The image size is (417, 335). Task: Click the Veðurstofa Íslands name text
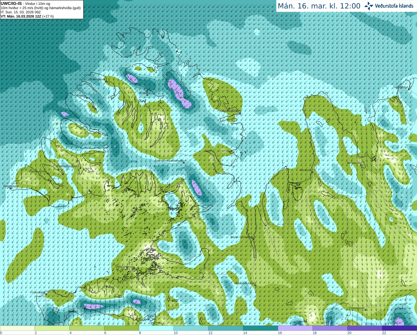(394, 6)
